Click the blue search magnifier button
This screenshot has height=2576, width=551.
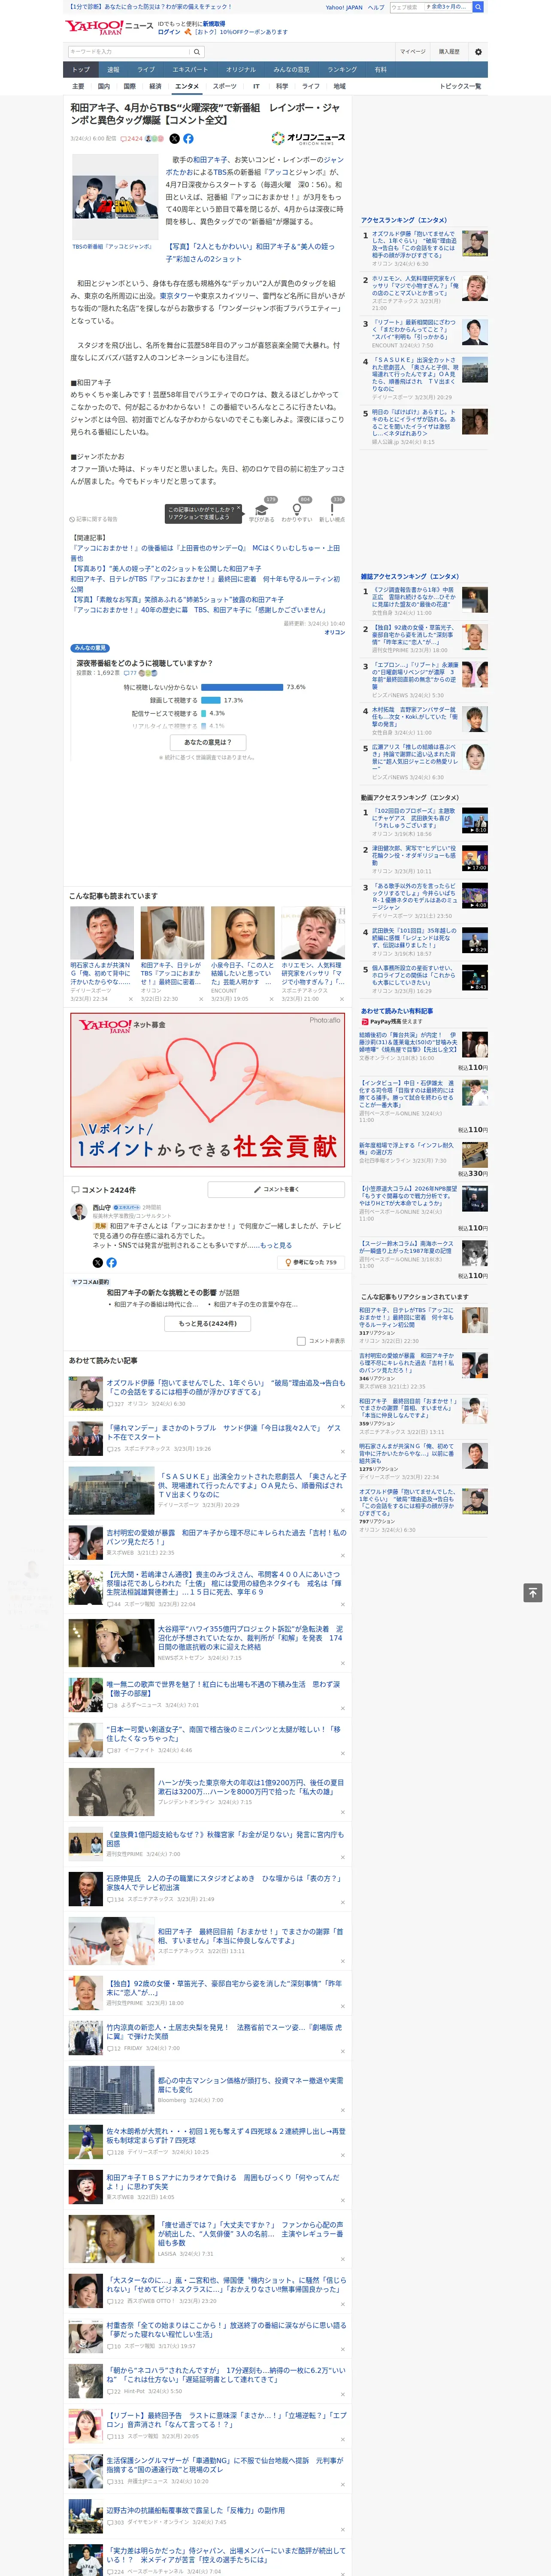[x=478, y=7]
